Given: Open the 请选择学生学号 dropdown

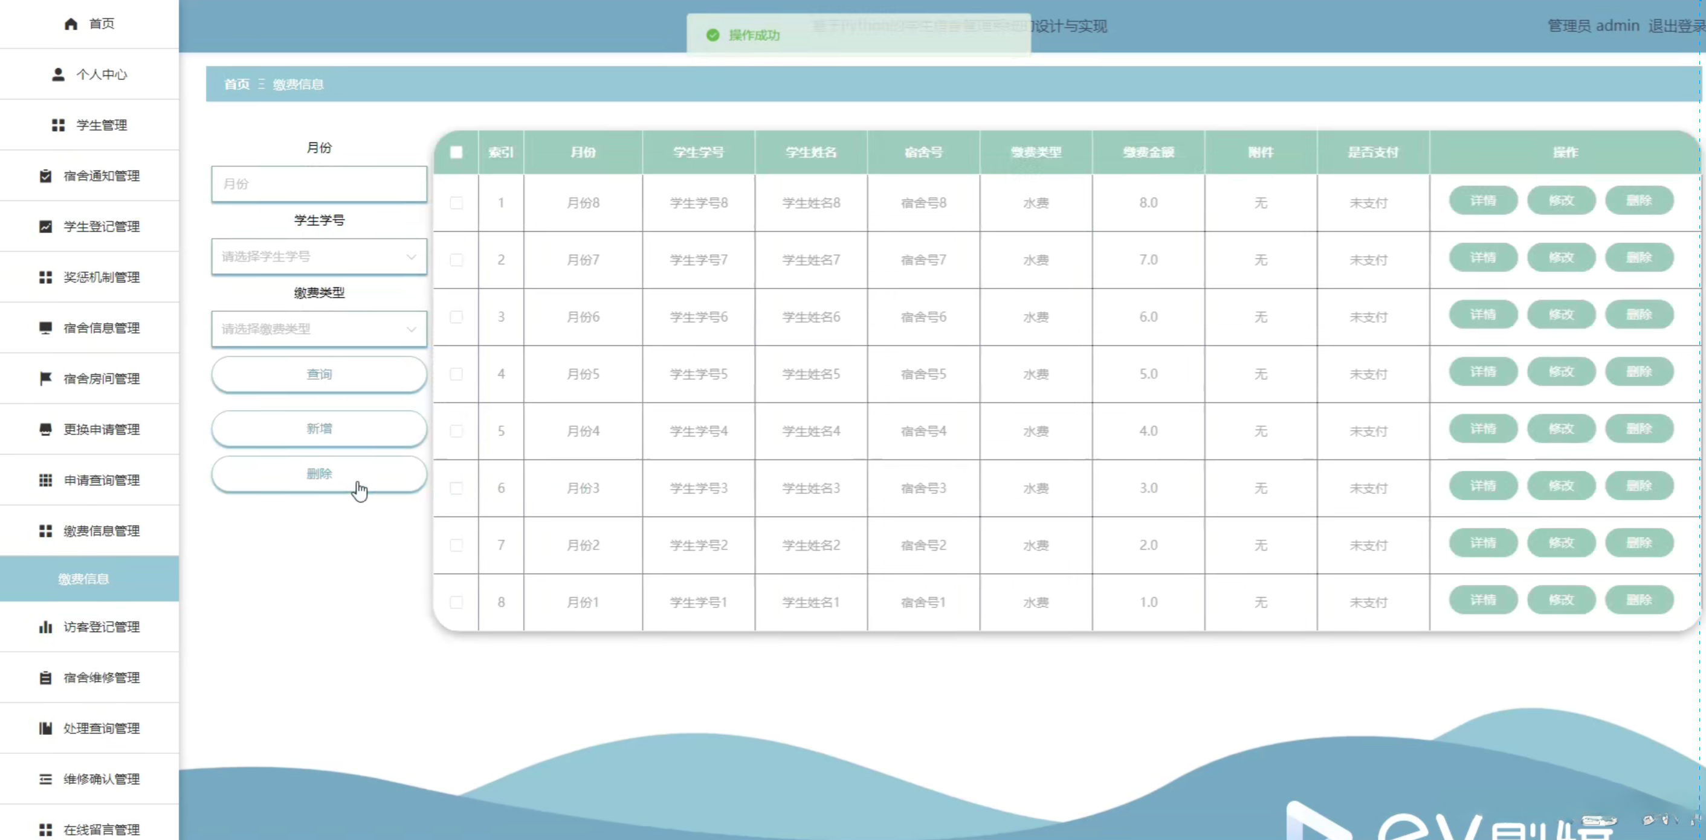Looking at the screenshot, I should click(x=318, y=257).
